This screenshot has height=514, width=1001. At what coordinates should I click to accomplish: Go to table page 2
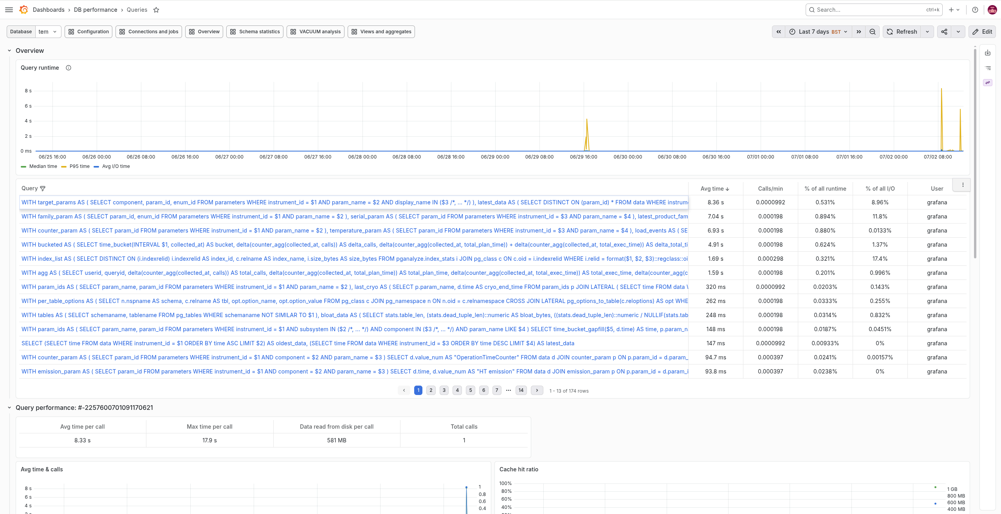(431, 390)
